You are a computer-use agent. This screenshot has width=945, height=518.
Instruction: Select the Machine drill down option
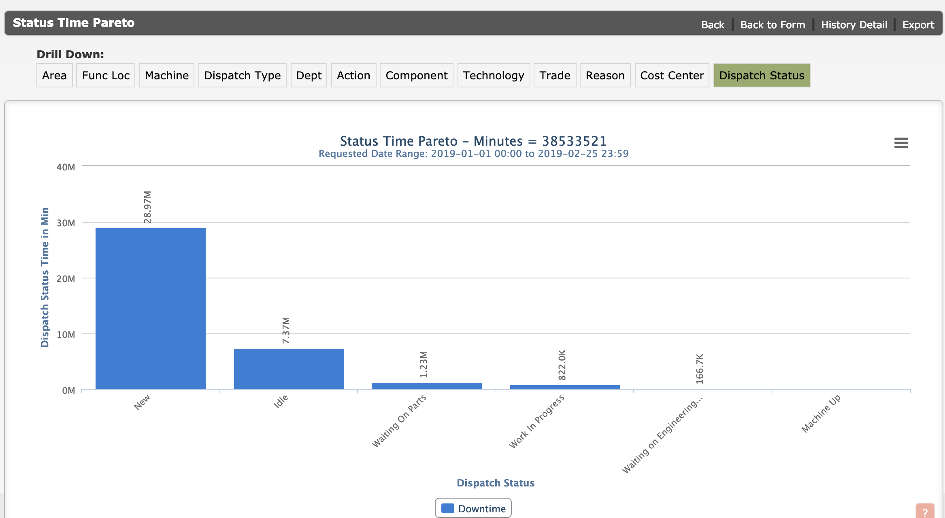(x=167, y=75)
